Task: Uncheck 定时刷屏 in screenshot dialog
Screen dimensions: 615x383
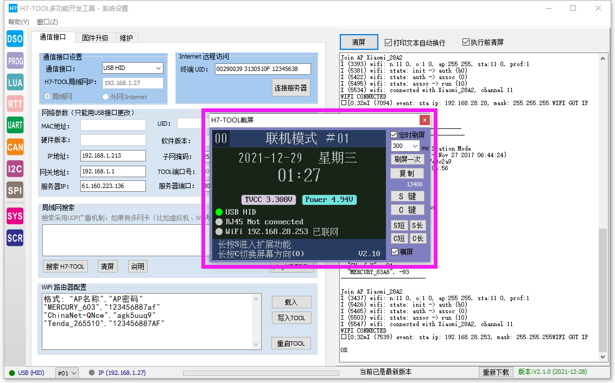Action: point(394,135)
